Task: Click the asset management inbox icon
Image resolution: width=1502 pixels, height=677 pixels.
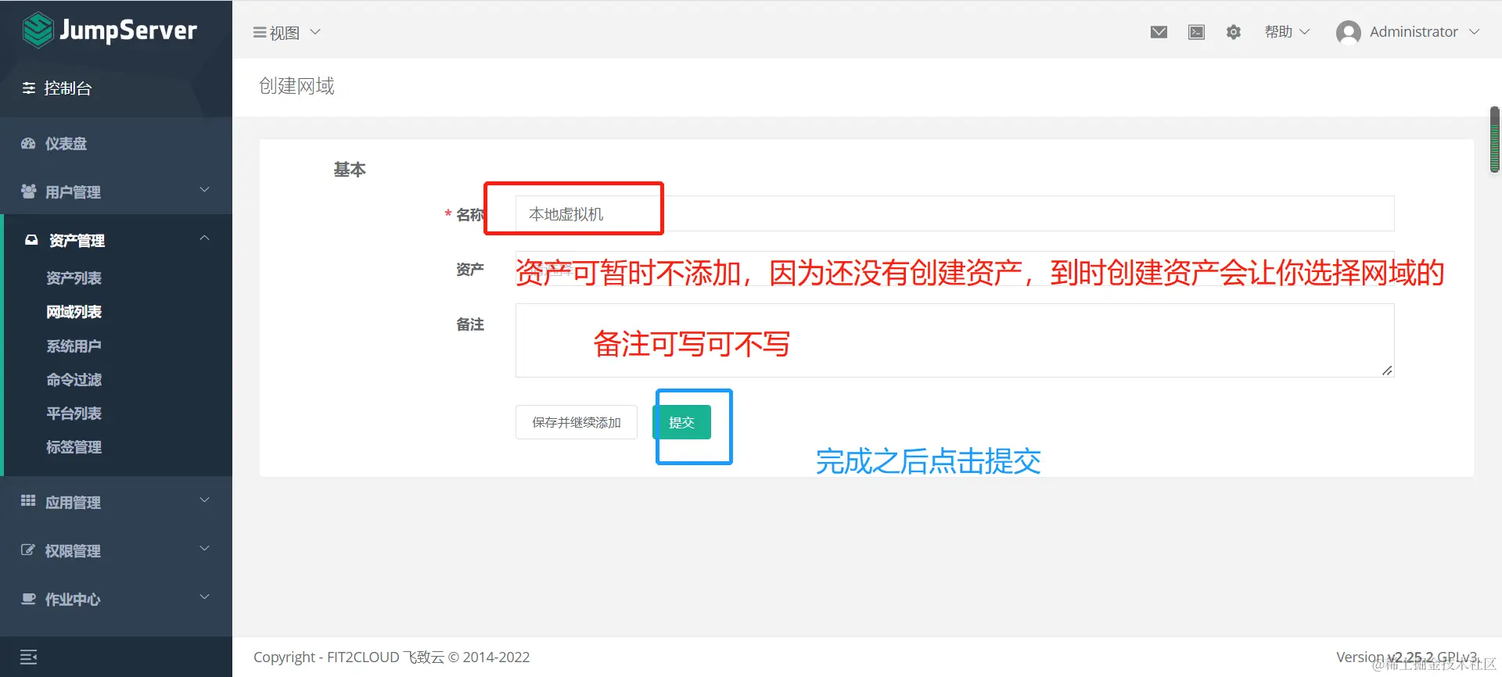Action: (31, 240)
